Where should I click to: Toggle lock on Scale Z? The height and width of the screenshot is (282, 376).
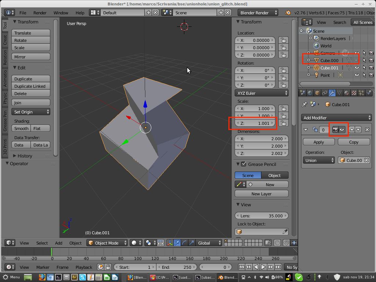pyautogui.click(x=283, y=123)
